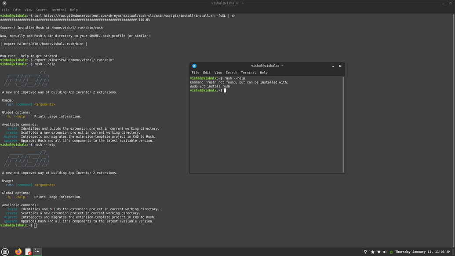
Task: Open the File menu of the small terminal
Action: (195, 72)
